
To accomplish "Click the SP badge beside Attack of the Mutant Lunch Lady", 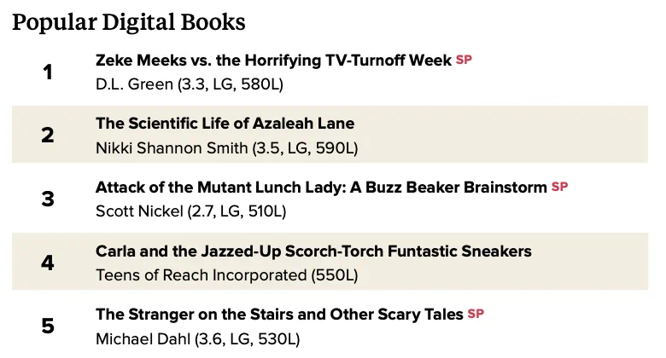I will click(x=559, y=187).
